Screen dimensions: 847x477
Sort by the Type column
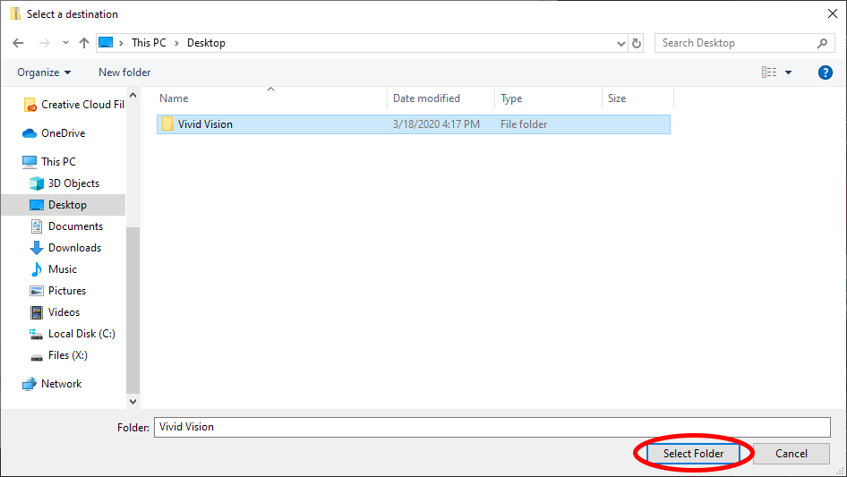548,98
